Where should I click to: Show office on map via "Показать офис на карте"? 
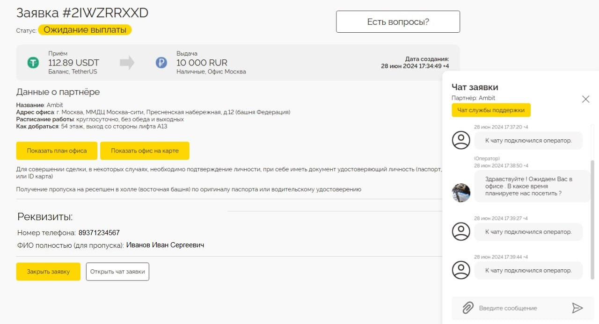[x=145, y=151]
